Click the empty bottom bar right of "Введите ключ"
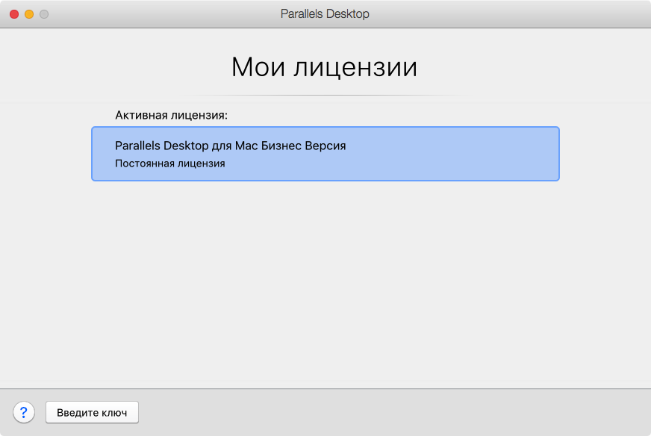Viewport: 651px width, 436px height. [388, 412]
